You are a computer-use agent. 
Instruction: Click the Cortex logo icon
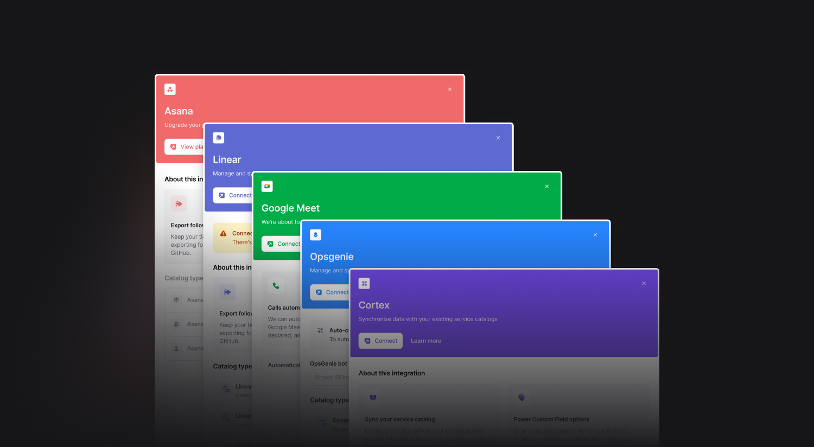pos(364,283)
